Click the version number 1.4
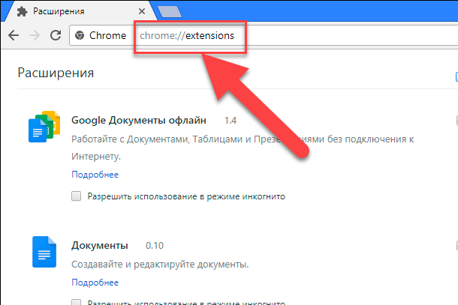Viewport: 458px width, 305px height. coord(231,121)
